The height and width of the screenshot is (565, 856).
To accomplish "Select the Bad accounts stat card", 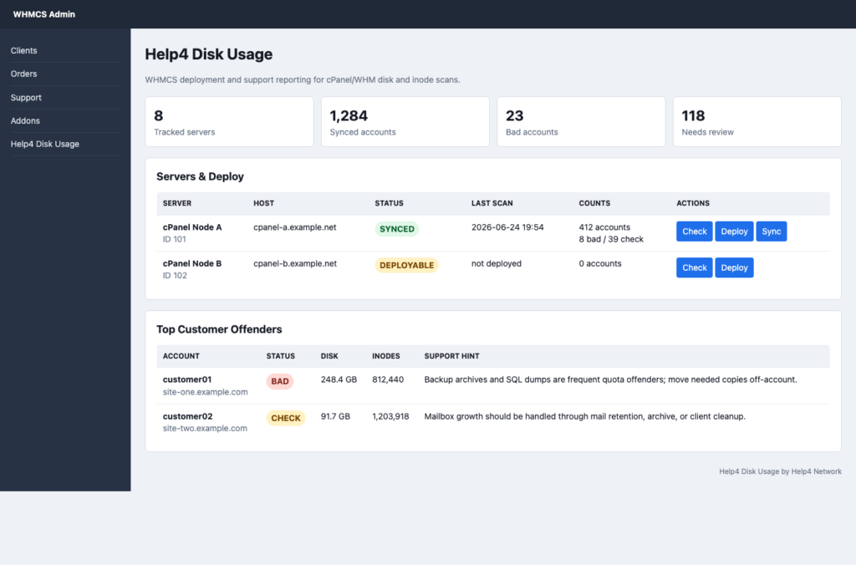I will tap(581, 122).
